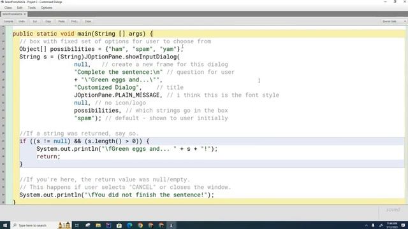The image size is (408, 229).
Task: Open File Explorer from the taskbar
Action: 98,225
